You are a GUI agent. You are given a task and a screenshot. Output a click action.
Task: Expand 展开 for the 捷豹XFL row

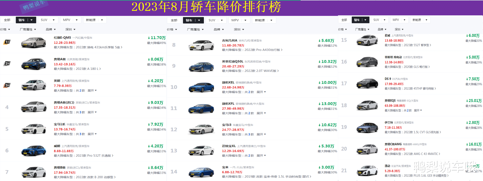coord(261,113)
